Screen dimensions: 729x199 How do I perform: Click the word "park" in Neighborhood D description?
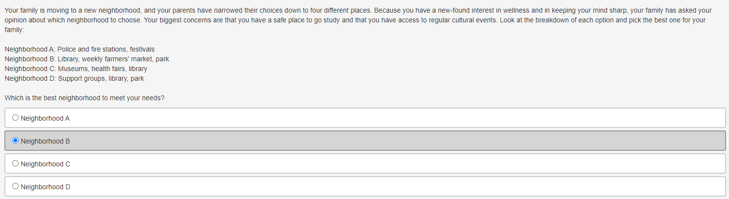(x=138, y=78)
